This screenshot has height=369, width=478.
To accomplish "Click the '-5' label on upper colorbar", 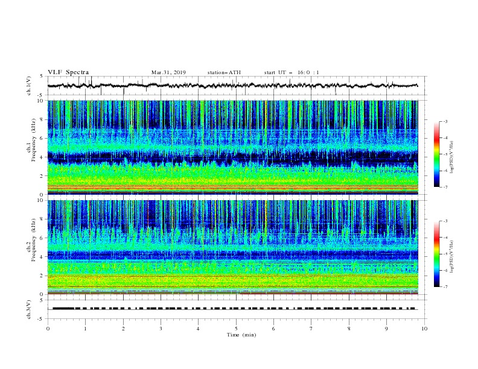I will (445, 154).
